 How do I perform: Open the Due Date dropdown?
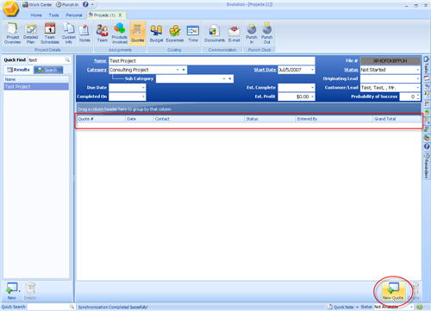click(143, 87)
